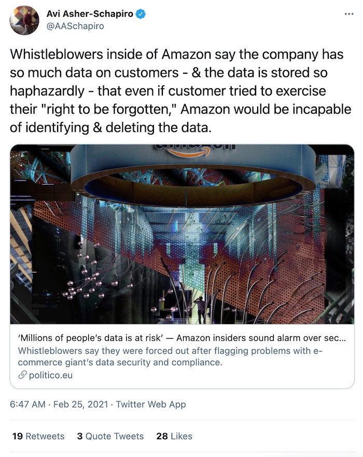Open the Avi Asher-Schapiro display name

(90, 14)
